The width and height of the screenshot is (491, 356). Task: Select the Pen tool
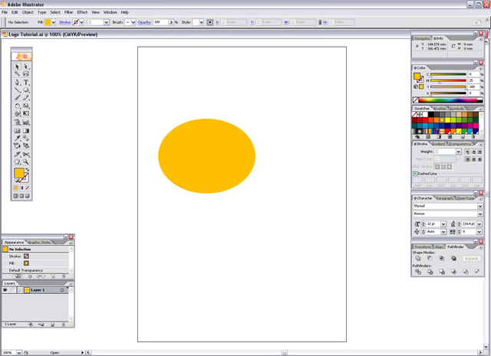17,83
